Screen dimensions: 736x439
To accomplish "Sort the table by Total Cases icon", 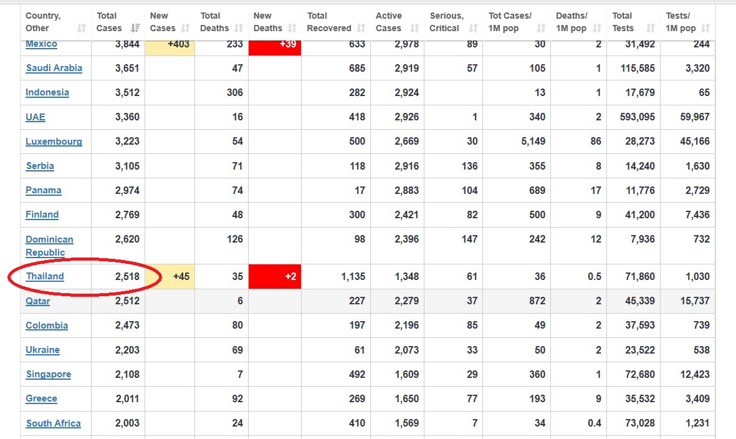I will pos(135,29).
